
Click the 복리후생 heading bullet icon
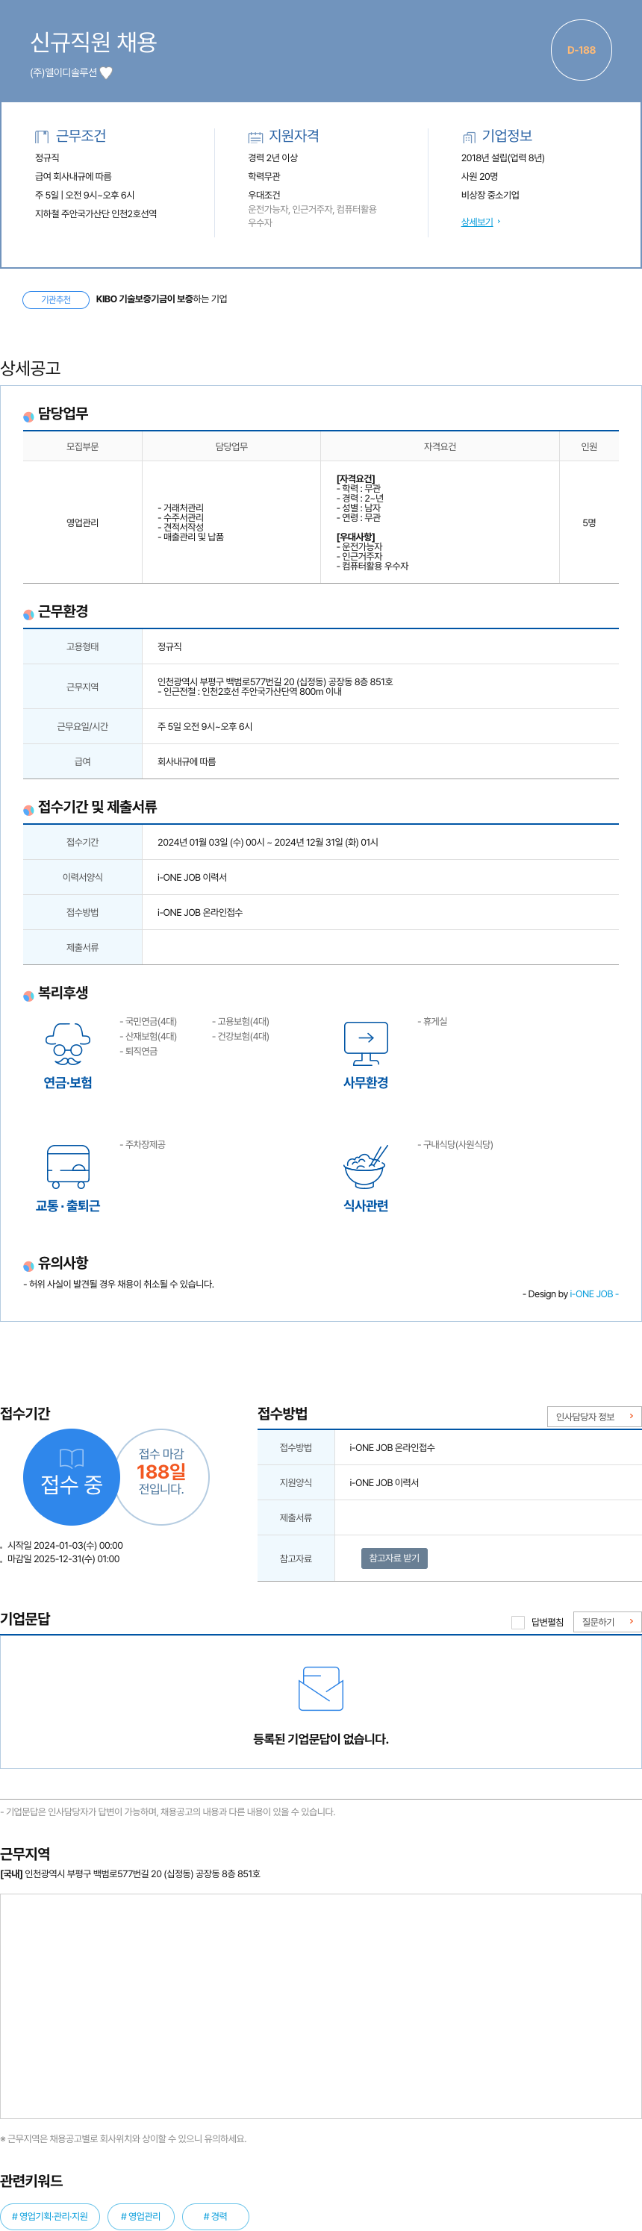coord(28,996)
